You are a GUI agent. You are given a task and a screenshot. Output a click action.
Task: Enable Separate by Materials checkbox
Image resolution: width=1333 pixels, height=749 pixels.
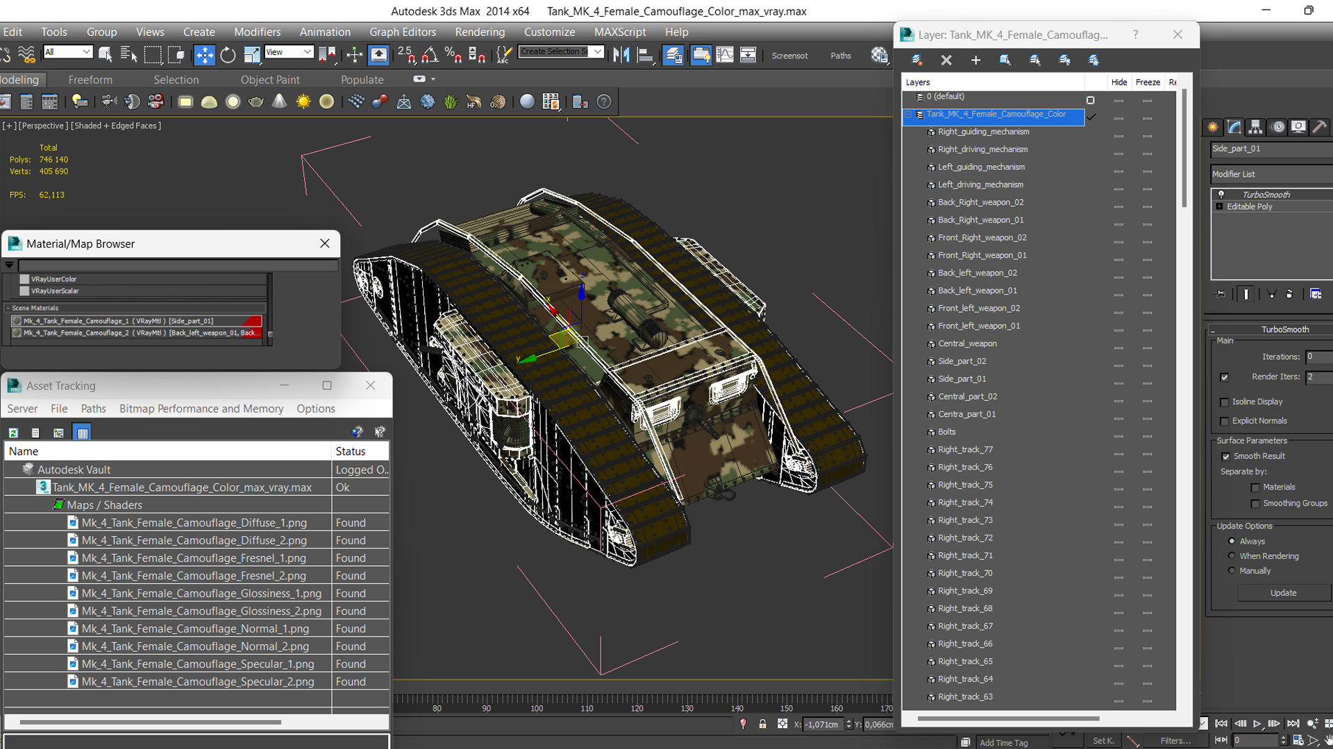[x=1255, y=488]
